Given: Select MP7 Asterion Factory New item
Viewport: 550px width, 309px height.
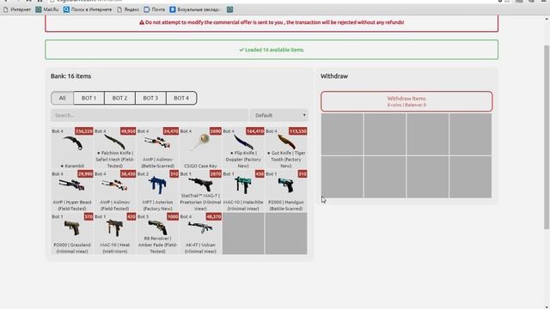Looking at the screenshot, I should point(158,191).
